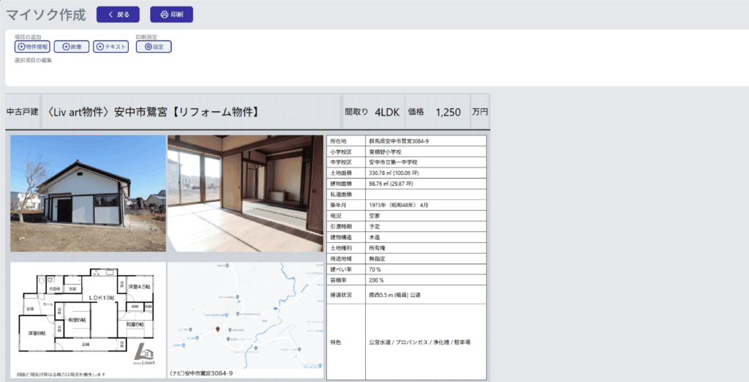The image size is (749, 382).
Task: Click the back chevron on 戻る button
Action: tap(110, 15)
